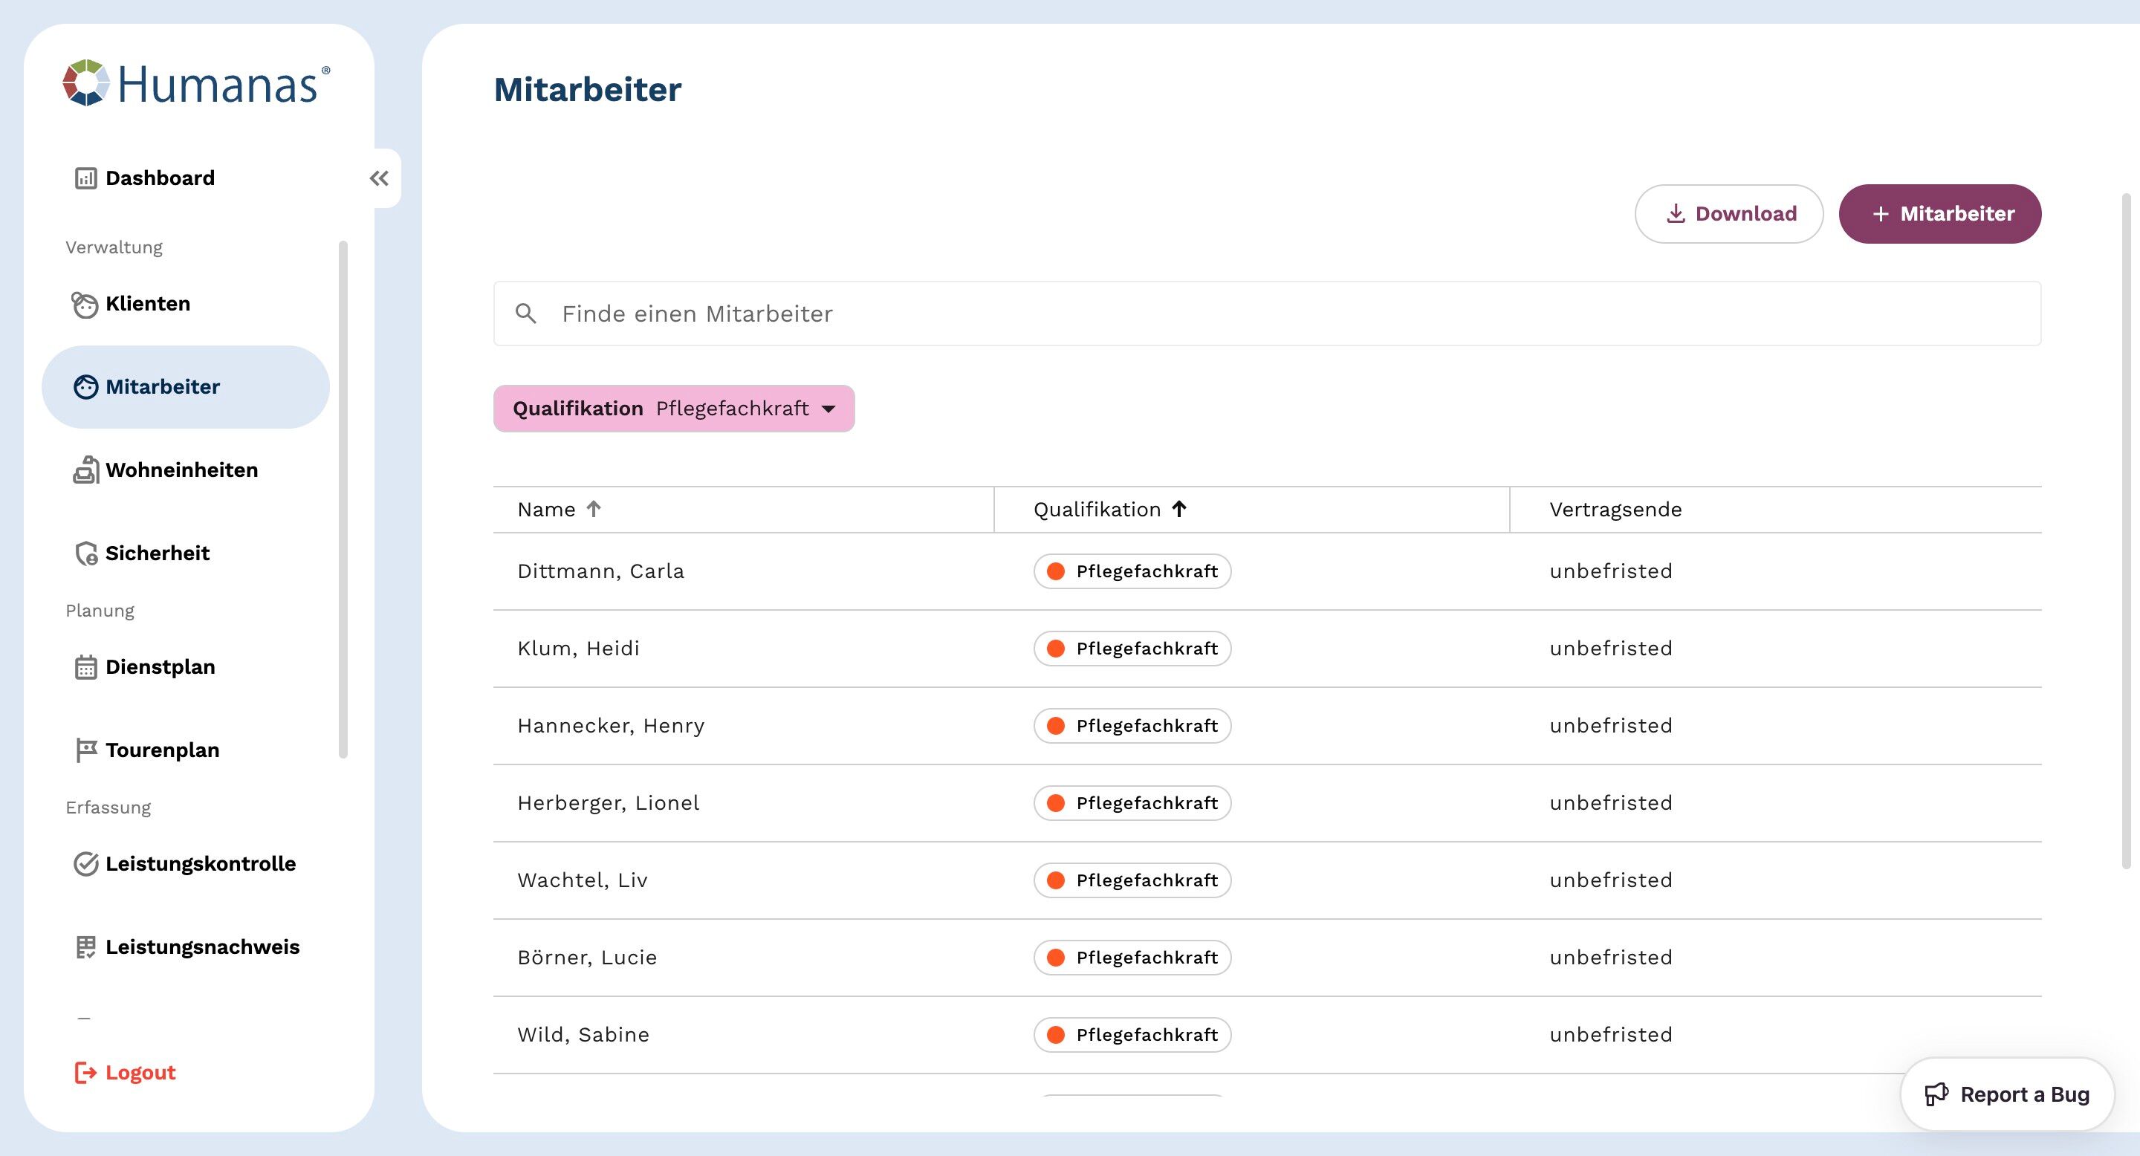Add a new Mitarbeiter with plus button
The width and height of the screenshot is (2140, 1156).
[1940, 214]
